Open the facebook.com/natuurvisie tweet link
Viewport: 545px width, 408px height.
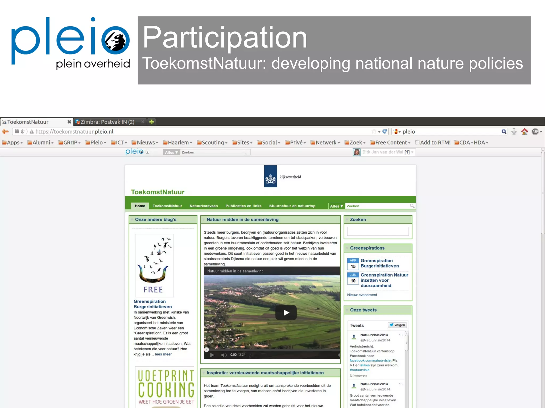pos(370,360)
